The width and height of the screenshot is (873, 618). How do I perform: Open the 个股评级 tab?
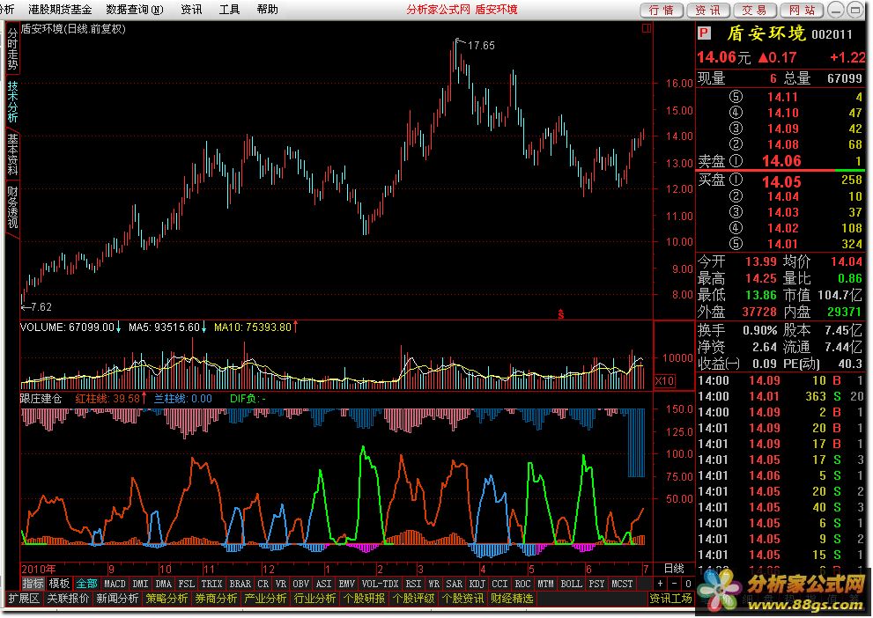click(414, 599)
